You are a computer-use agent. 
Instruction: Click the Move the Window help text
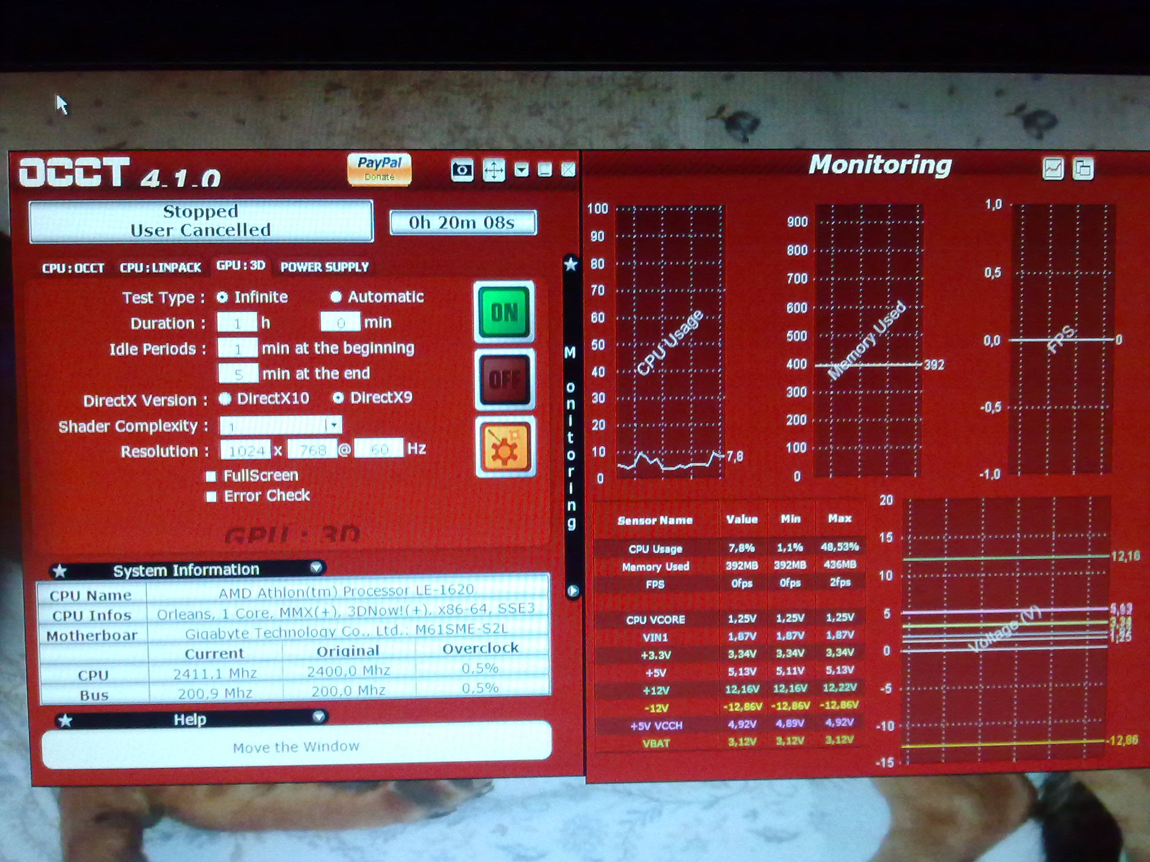(x=296, y=747)
